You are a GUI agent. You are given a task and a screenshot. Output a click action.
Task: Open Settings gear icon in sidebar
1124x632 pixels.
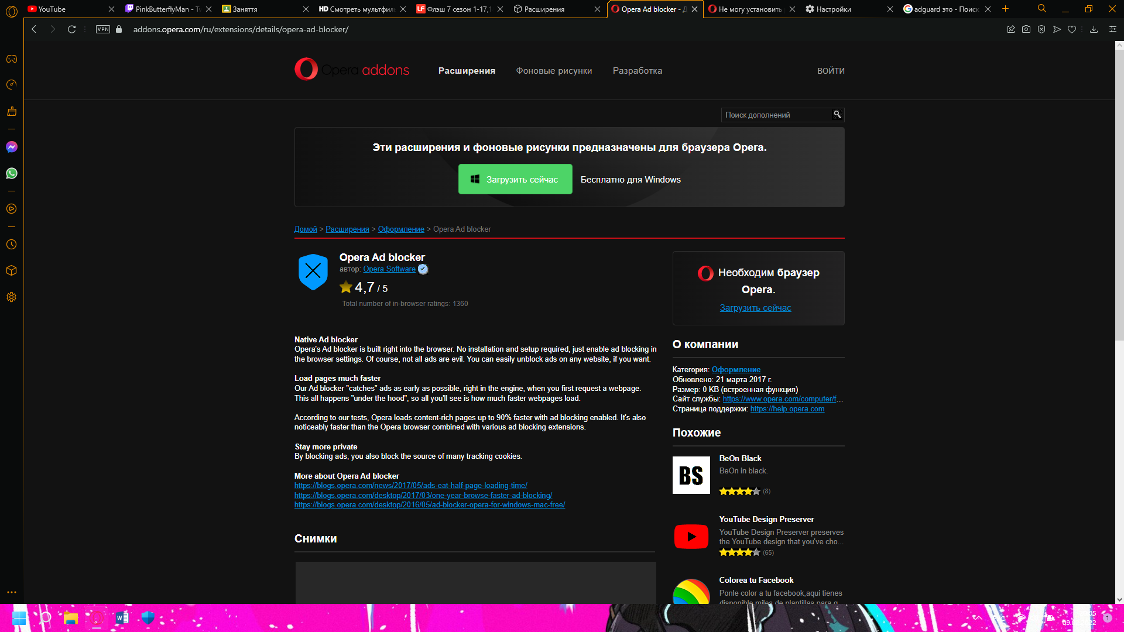12,297
